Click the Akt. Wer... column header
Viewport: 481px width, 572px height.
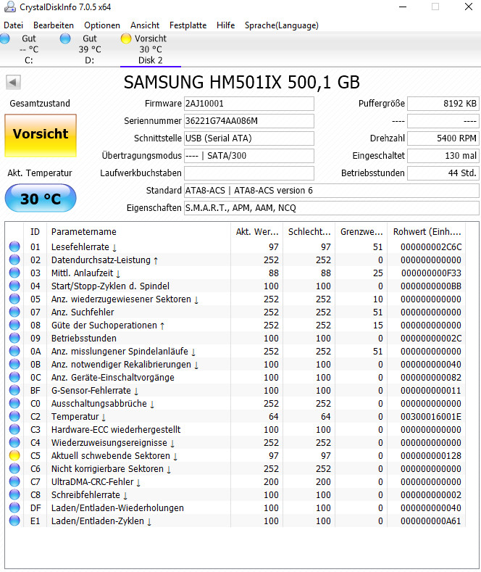[257, 232]
